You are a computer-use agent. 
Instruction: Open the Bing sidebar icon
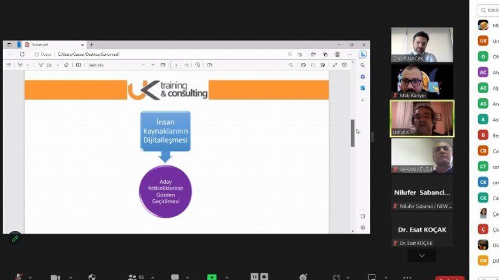pos(363,54)
